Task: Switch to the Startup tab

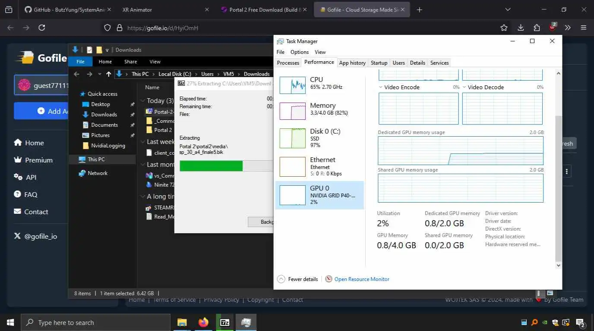Action: pos(379,63)
